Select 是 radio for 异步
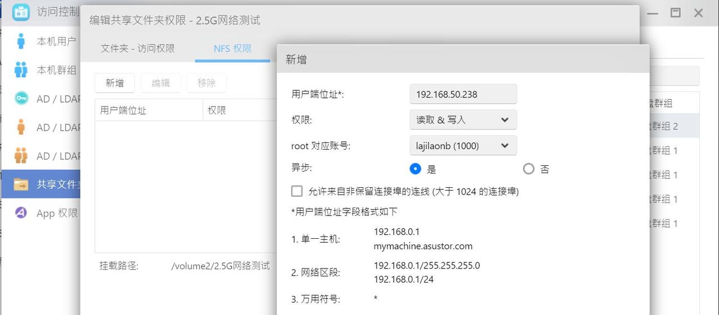The image size is (719, 315). [x=416, y=169]
